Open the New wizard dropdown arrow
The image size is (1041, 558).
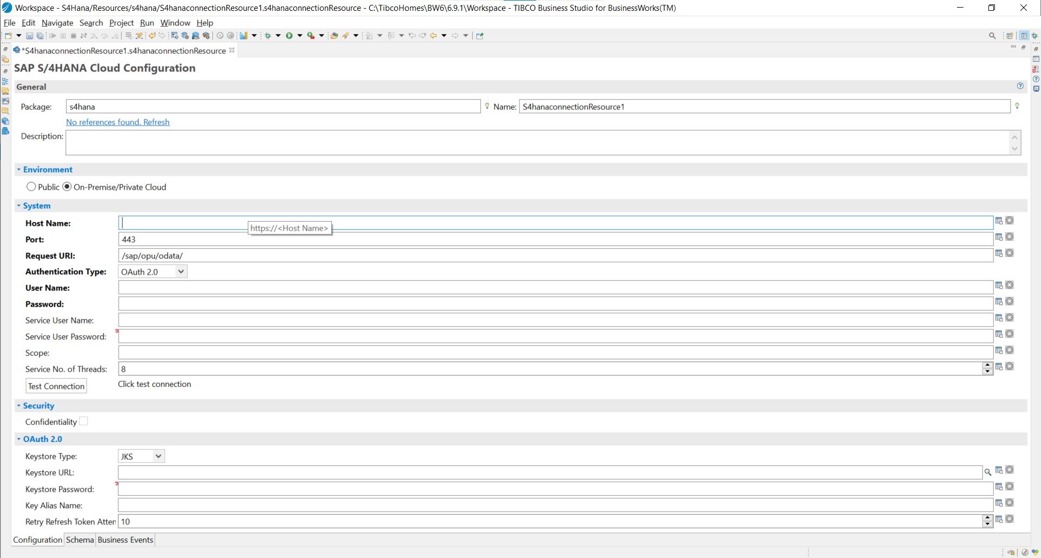point(18,36)
